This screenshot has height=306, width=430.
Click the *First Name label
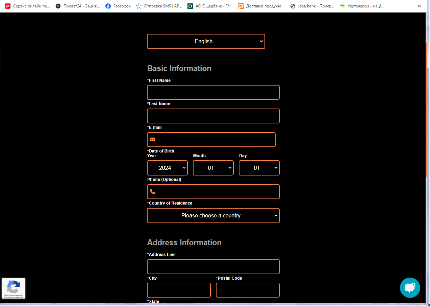click(159, 80)
